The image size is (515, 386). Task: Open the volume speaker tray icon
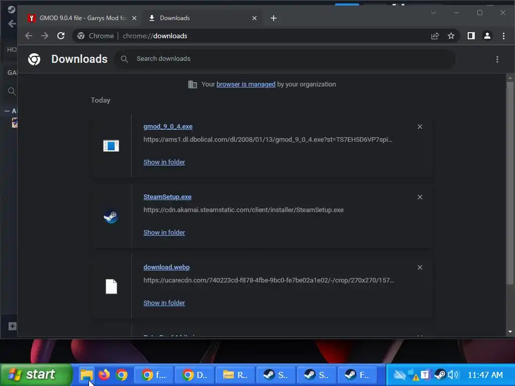click(x=454, y=374)
